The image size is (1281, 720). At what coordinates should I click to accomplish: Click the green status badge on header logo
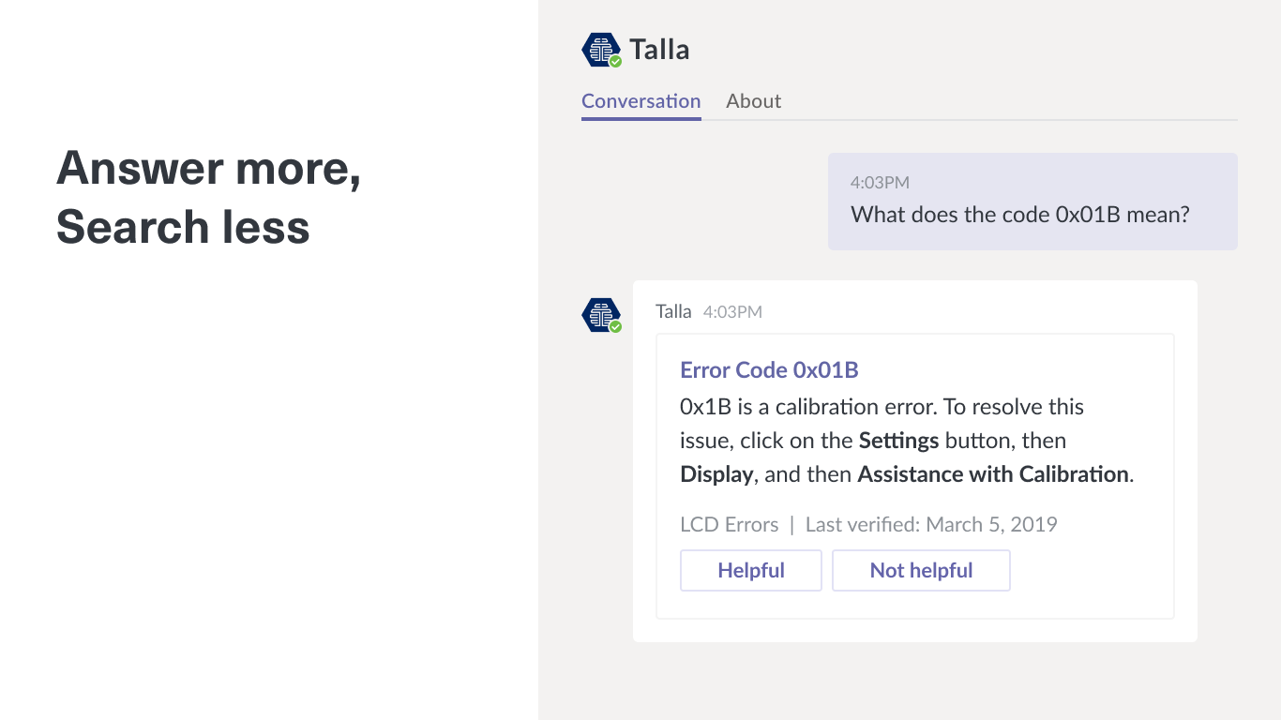click(x=615, y=62)
